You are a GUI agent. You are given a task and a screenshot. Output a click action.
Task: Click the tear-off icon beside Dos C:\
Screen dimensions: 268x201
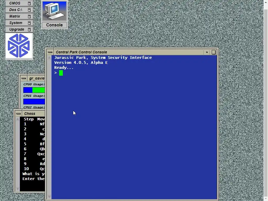pyautogui.click(x=29, y=10)
